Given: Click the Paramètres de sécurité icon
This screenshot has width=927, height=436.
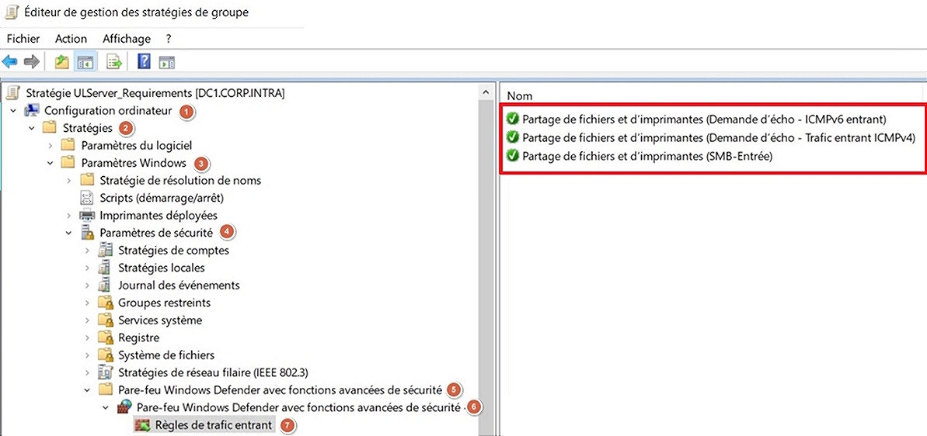Looking at the screenshot, I should click(x=88, y=233).
